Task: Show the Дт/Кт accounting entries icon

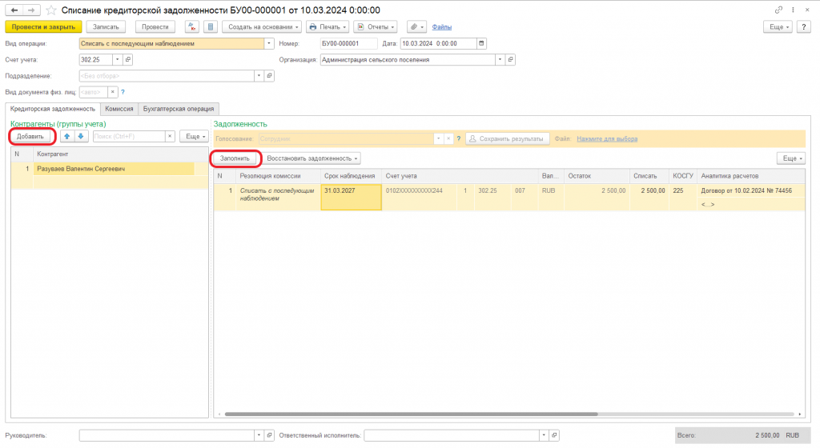Action: point(192,26)
